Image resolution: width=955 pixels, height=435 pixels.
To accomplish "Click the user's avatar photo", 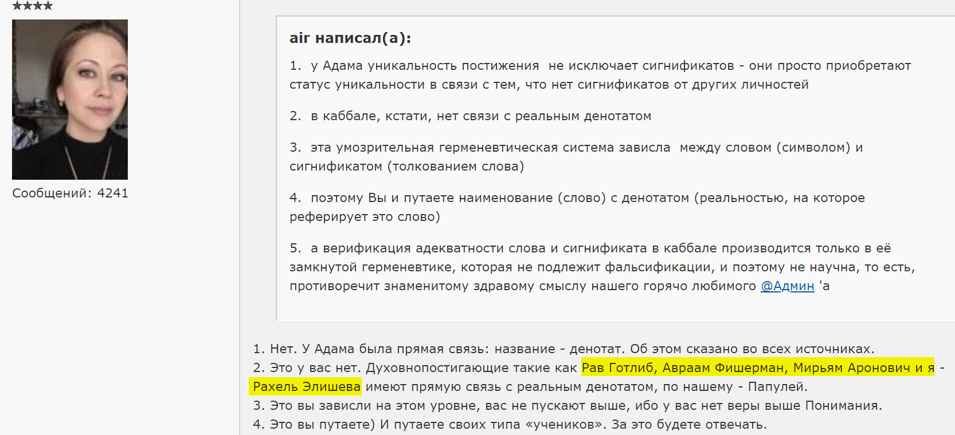I will (70, 100).
